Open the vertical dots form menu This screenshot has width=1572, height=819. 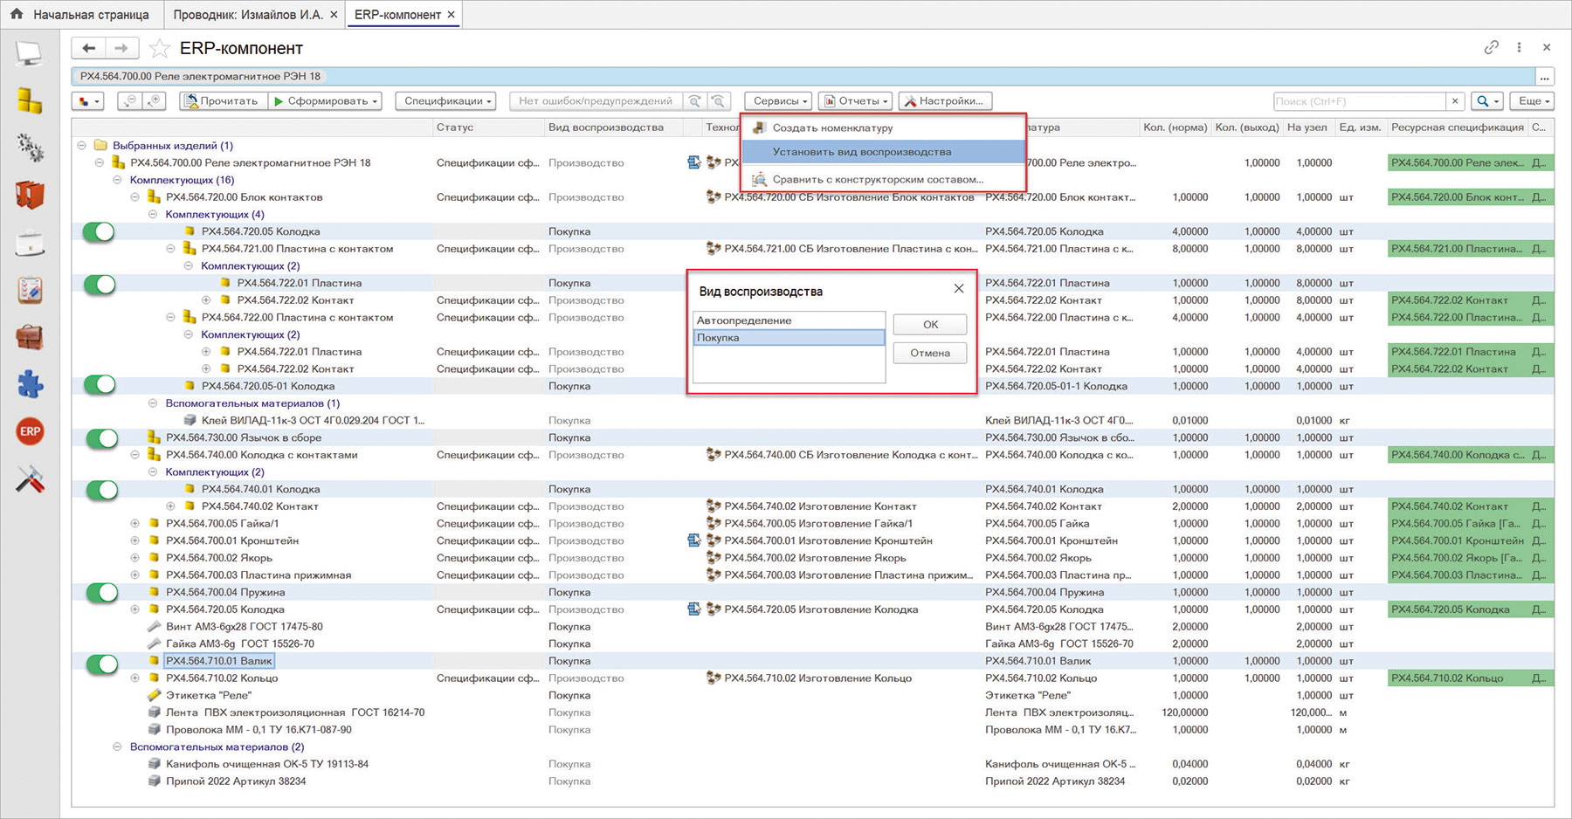[x=1519, y=47]
